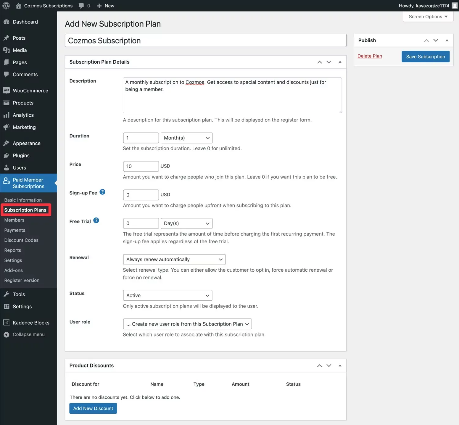Click the Posts pushpin icon
The width and height of the screenshot is (459, 425).
coord(6,38)
